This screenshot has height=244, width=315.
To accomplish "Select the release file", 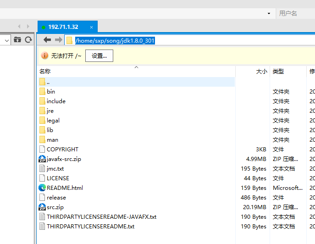I will 56,198.
